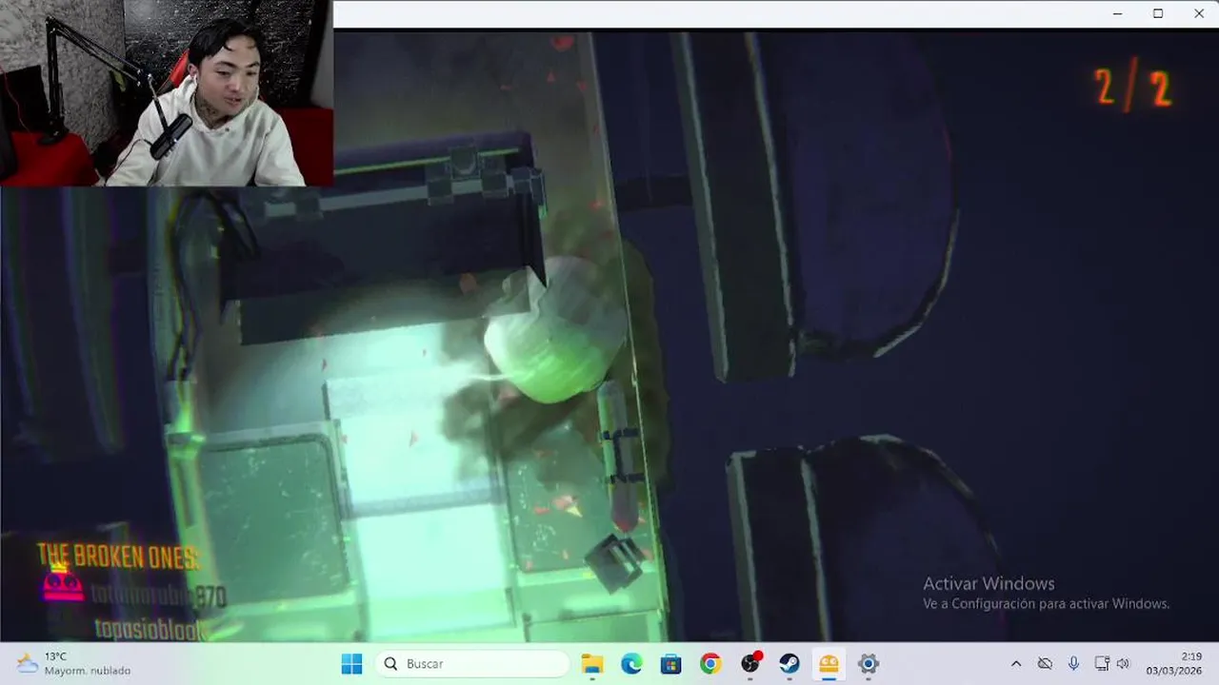Switch to OBS Studio on the taskbar
1219x685 pixels.
tap(750, 663)
